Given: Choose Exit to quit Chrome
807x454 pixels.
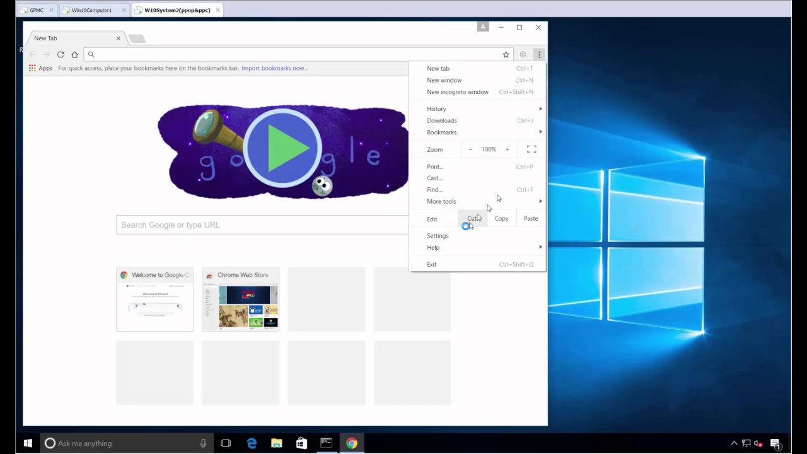Looking at the screenshot, I should pos(477,264).
